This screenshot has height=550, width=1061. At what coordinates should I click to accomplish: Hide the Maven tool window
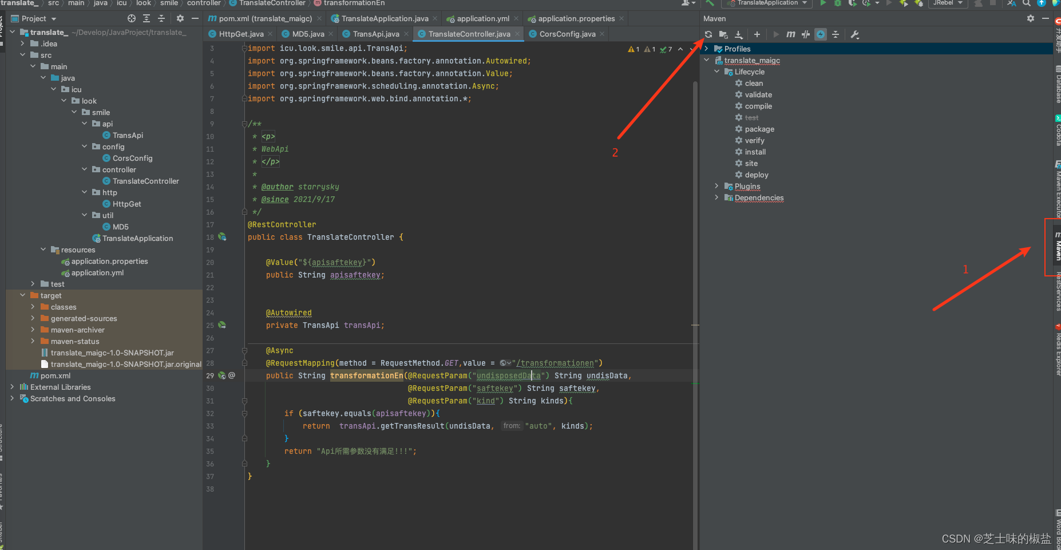1045,18
